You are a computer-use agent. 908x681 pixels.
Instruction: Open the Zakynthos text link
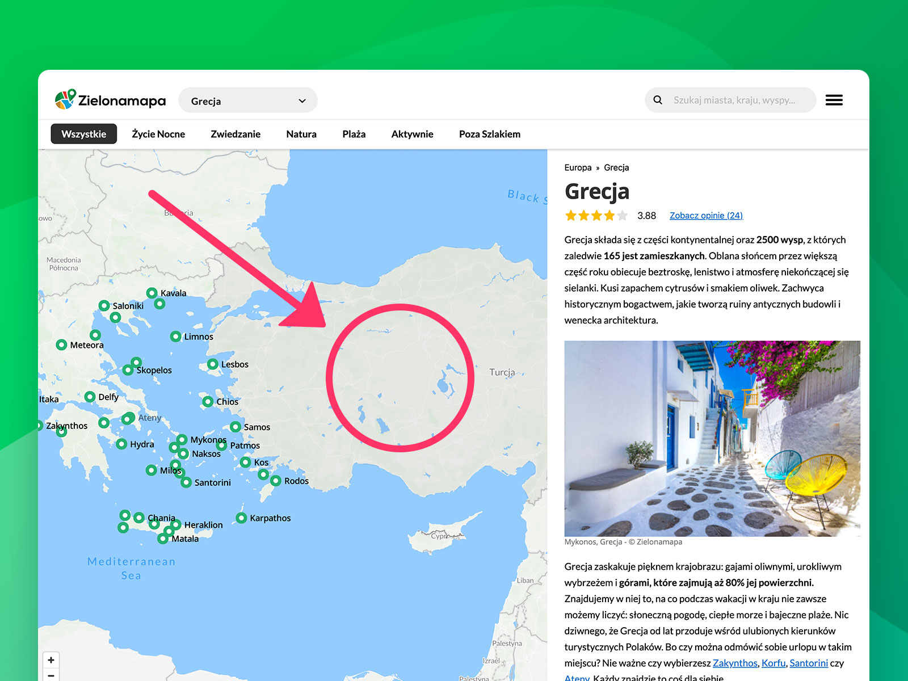pos(735,663)
